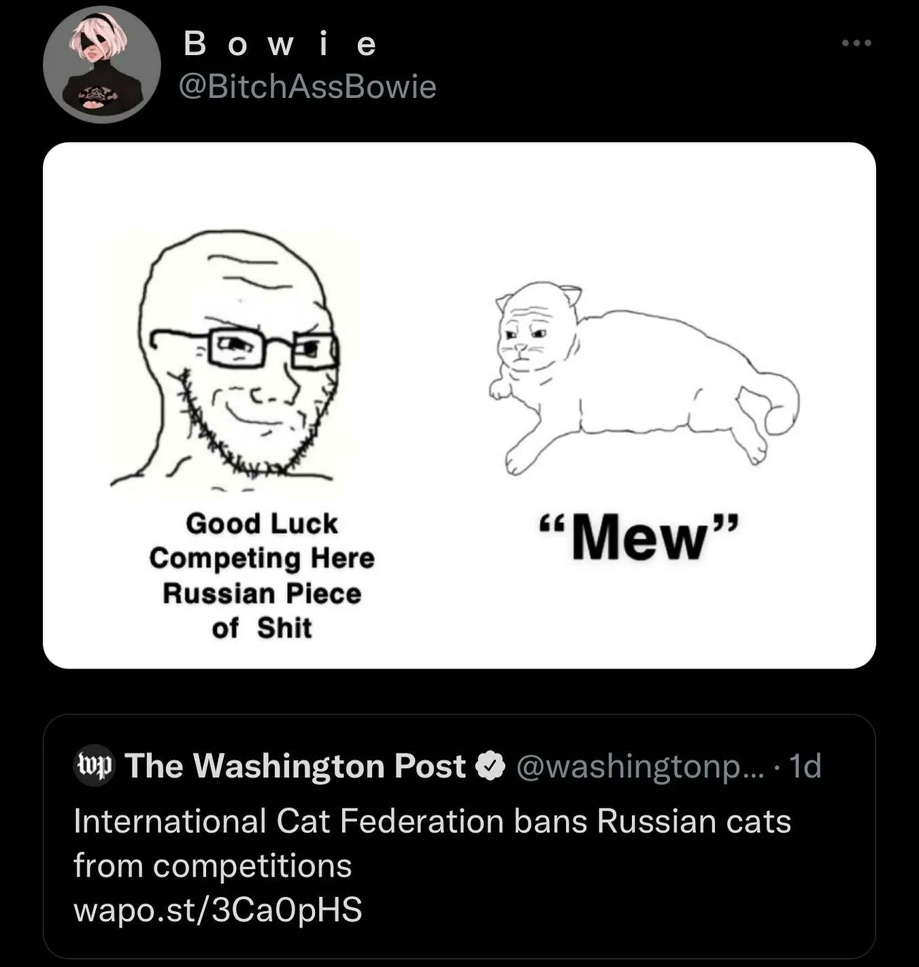Click the verified checkmark badge
The image size is (919, 967).
pos(491,766)
